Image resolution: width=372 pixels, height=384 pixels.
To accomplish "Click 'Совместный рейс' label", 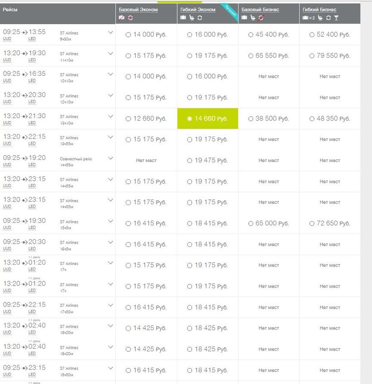I will coord(76,159).
